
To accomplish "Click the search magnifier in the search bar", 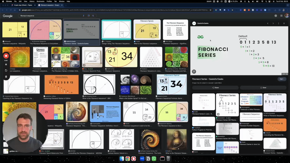I will (93, 16).
